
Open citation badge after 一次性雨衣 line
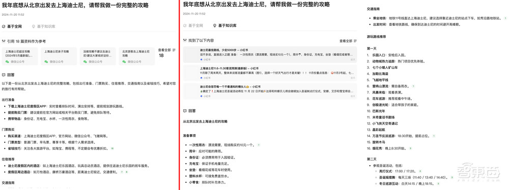(x=259, y=145)
